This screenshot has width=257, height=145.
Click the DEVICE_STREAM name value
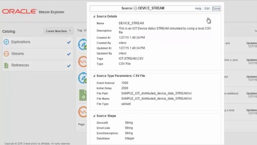click(x=131, y=23)
